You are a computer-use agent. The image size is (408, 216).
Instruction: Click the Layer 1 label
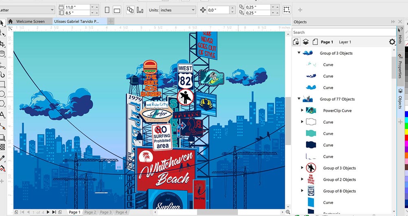click(x=345, y=42)
